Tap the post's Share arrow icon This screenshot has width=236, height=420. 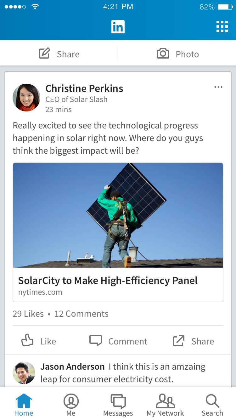178,341
